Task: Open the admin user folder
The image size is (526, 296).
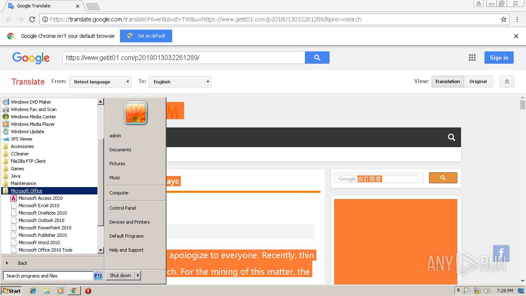Action: pos(136,136)
